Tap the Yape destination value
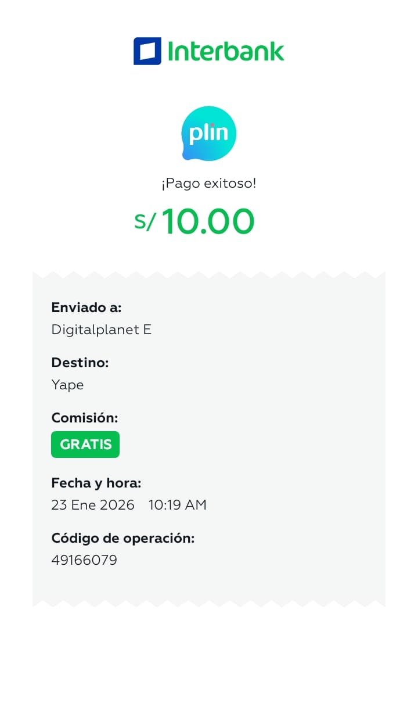The width and height of the screenshot is (418, 724). point(67,385)
